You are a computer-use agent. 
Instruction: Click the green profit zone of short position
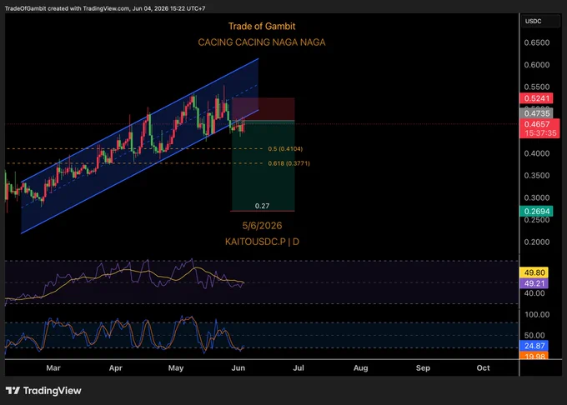click(263, 166)
